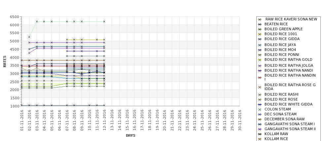Select the 15-11-2016 date label

point(127,120)
